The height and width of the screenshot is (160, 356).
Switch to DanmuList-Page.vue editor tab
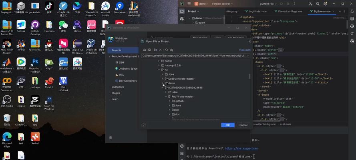tap(289, 11)
